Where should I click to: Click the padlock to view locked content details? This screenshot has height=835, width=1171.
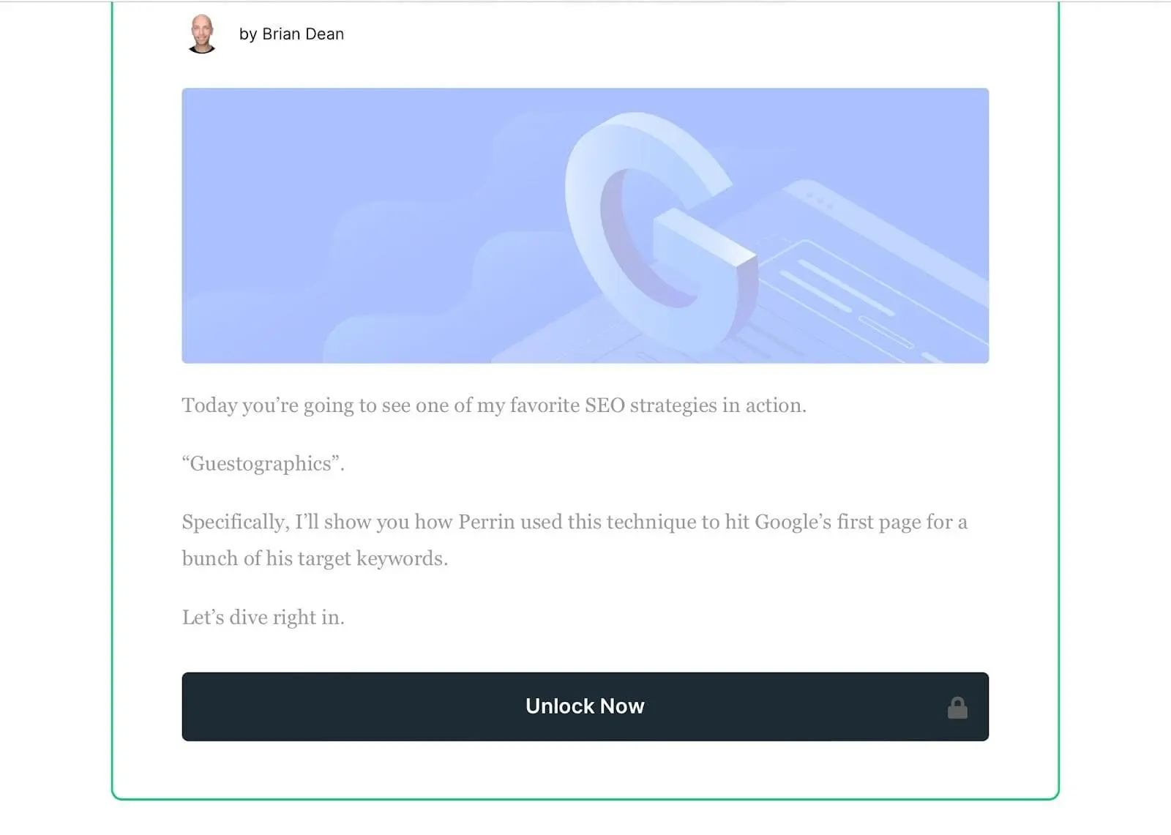[957, 707]
